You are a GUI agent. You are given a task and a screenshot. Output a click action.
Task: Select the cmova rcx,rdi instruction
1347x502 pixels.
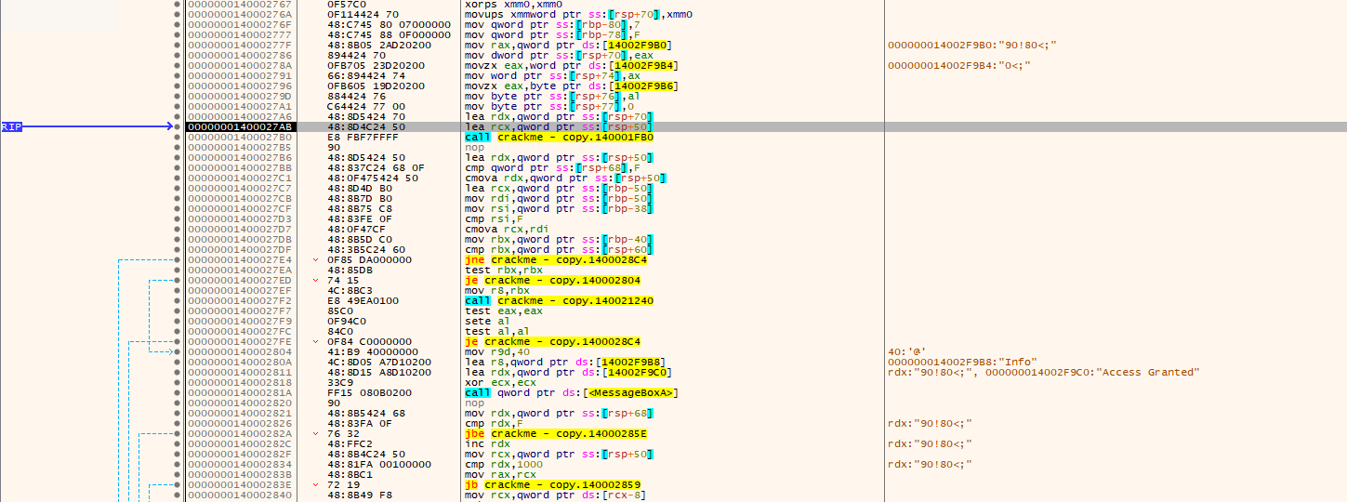tap(506, 229)
